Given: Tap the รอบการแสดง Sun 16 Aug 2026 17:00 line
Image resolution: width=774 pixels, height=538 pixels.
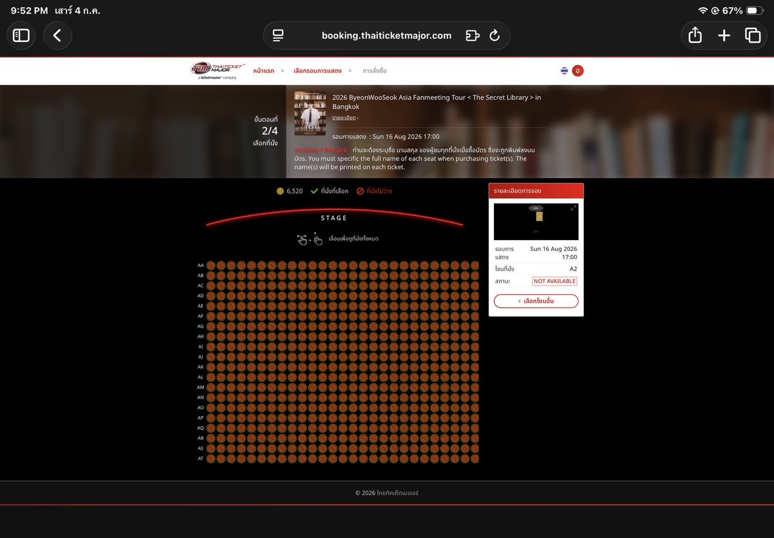Looking at the screenshot, I should (x=386, y=137).
